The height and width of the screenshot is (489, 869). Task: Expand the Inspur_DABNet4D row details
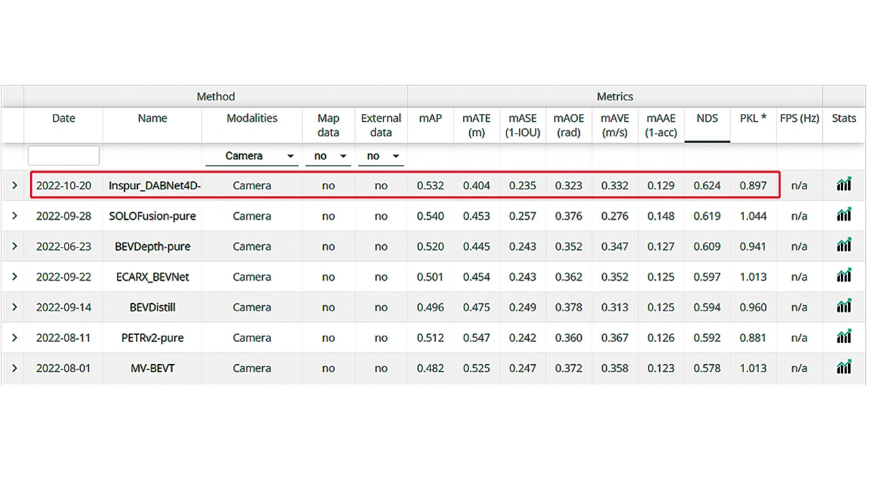click(x=14, y=185)
